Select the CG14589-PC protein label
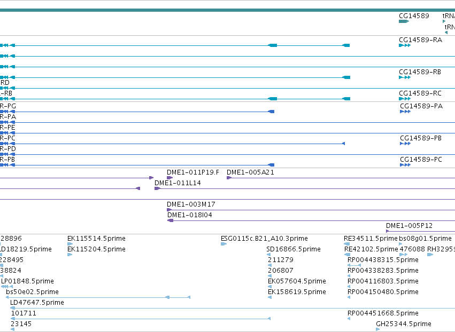The height and width of the screenshot is (332, 455). click(421, 160)
